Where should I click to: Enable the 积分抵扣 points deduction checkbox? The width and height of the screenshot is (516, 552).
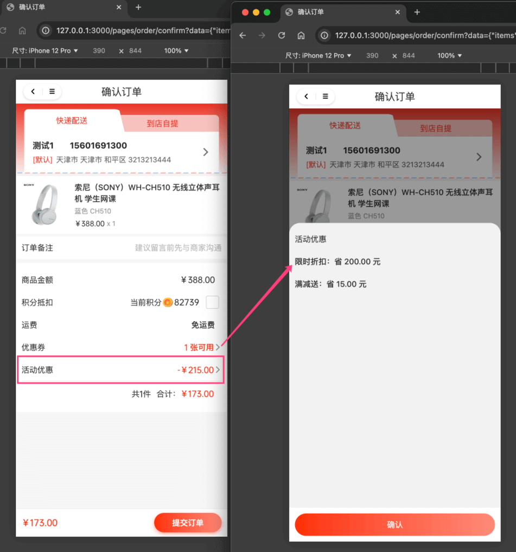tap(212, 302)
